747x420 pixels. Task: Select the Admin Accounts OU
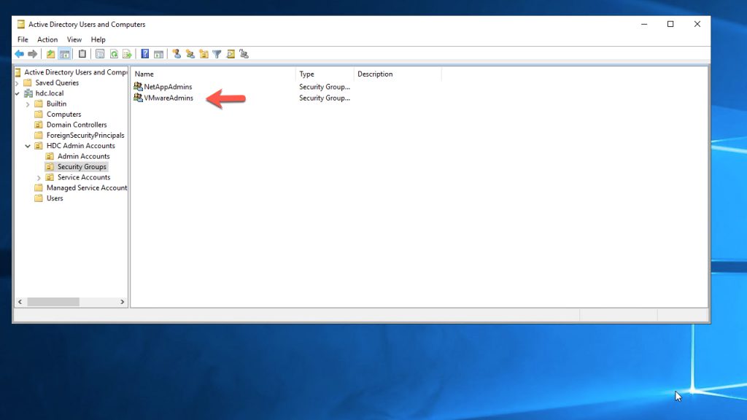click(x=83, y=156)
